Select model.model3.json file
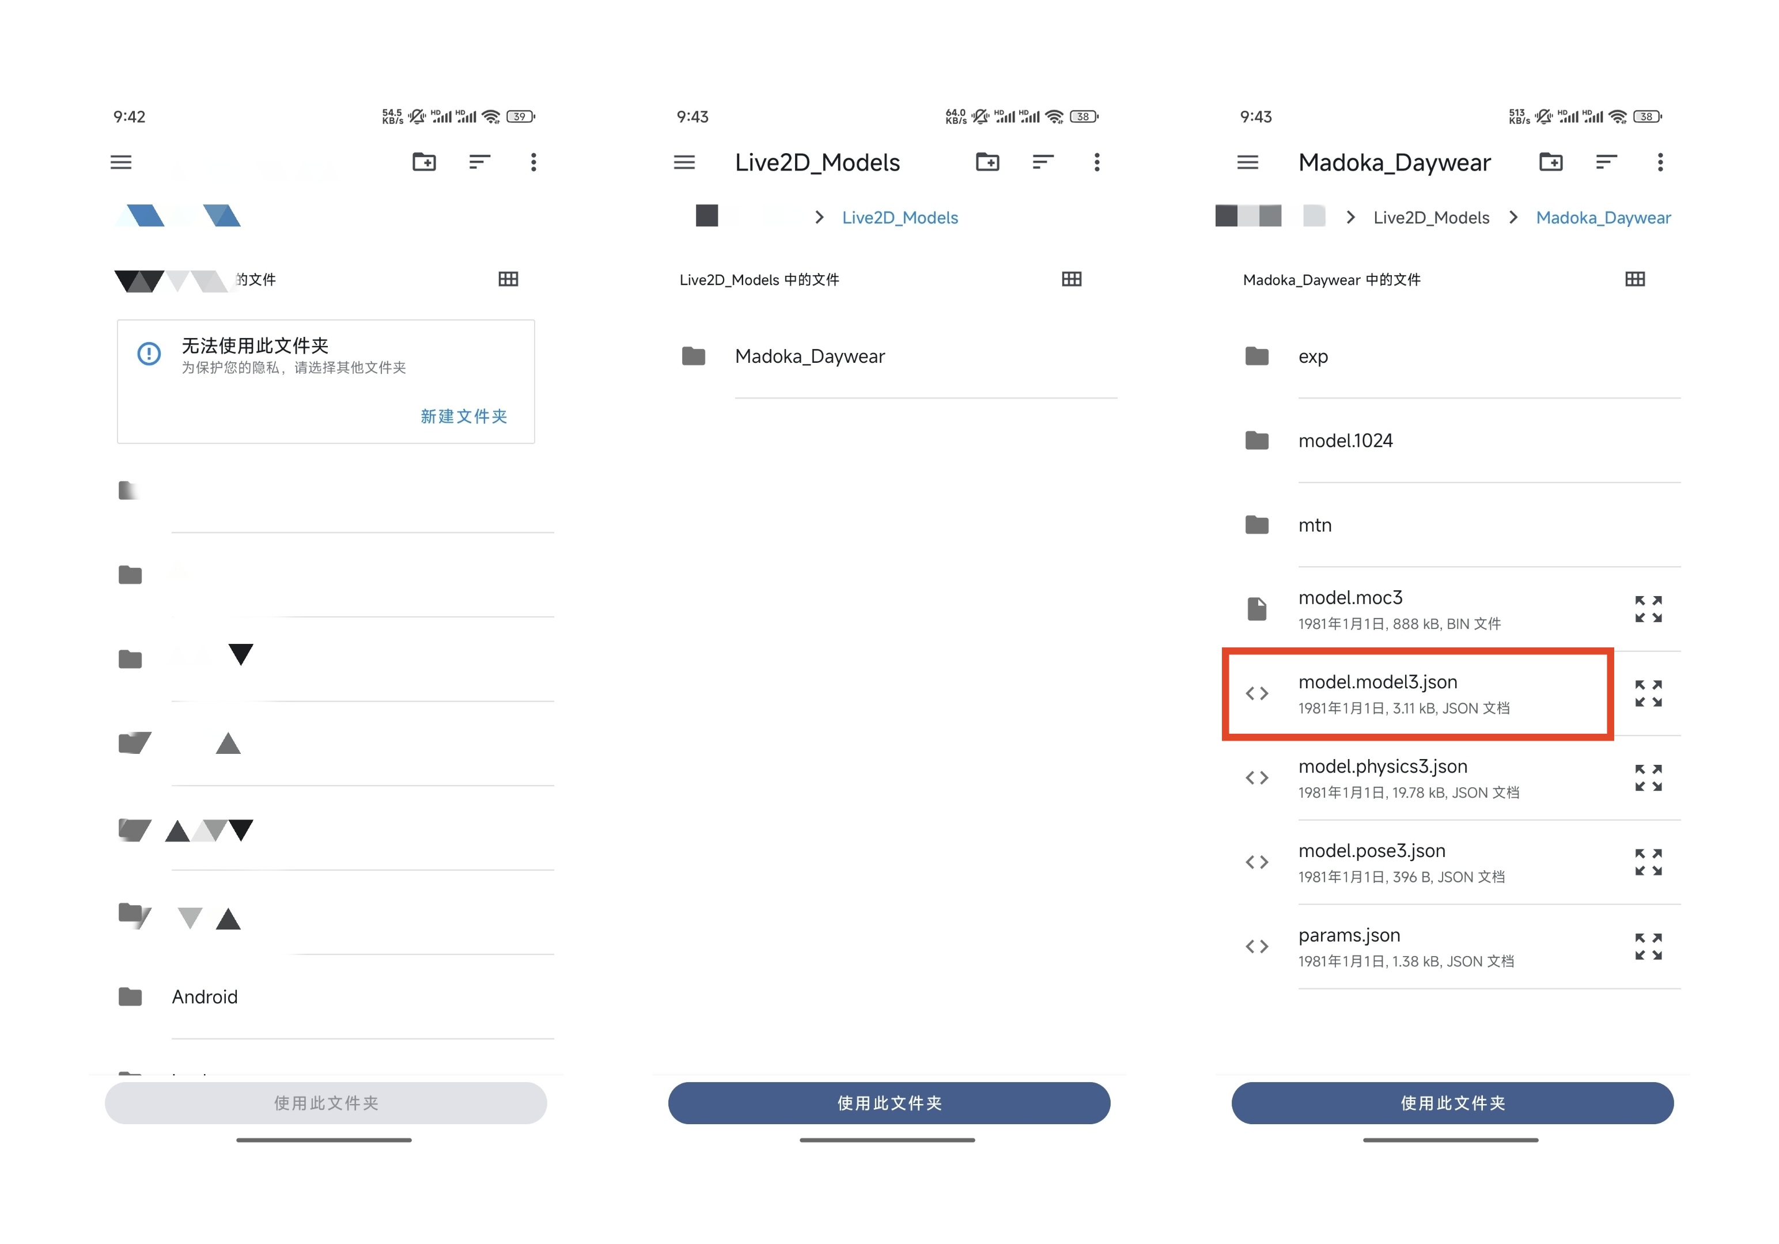1779x1244 pixels. tap(1418, 694)
